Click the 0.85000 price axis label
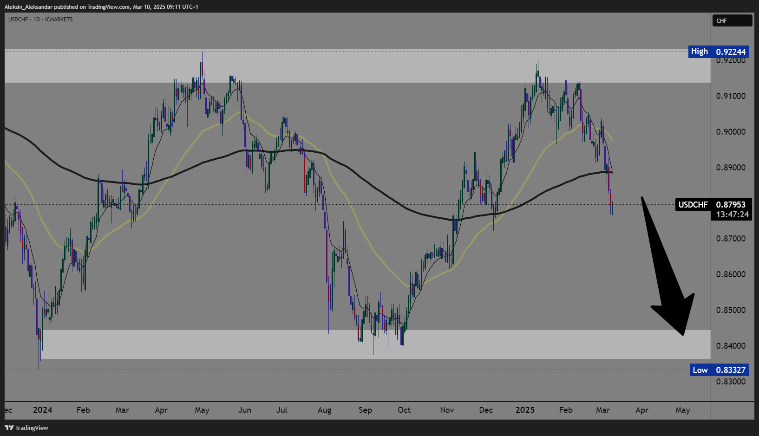This screenshot has height=436, width=759. [731, 310]
